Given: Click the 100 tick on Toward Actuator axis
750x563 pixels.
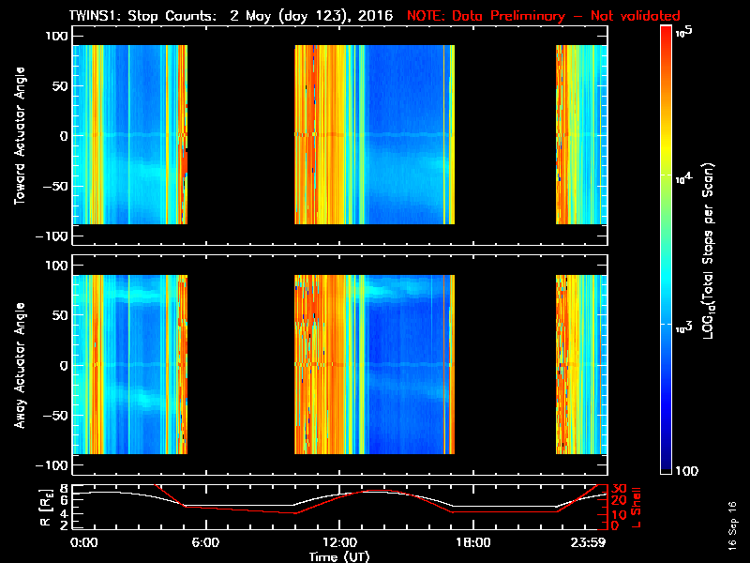Looking at the screenshot, I should point(56,36).
